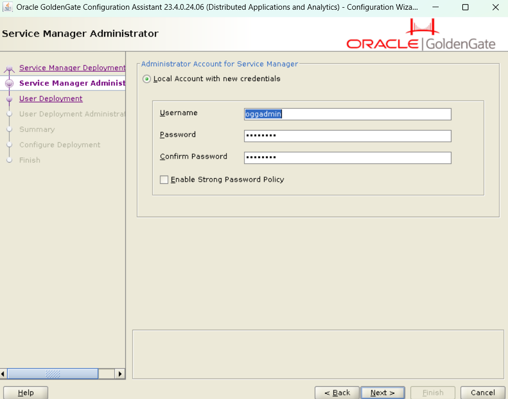508x399 pixels.
Task: Maximize the Configuration Assistant window
Action: (x=465, y=7)
